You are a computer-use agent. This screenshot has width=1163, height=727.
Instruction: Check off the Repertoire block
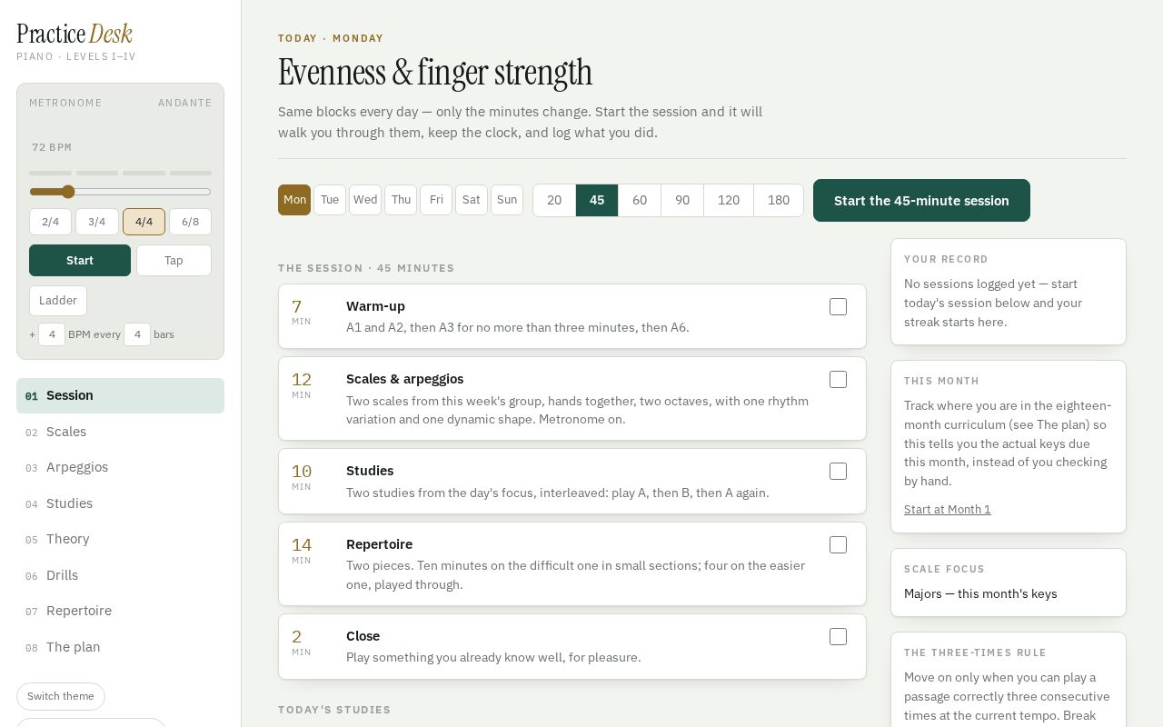coord(838,545)
